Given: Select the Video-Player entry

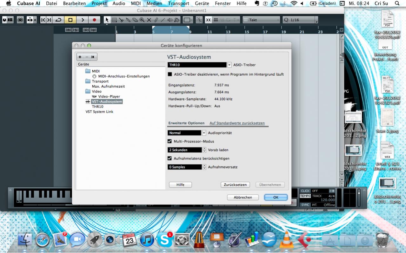Looking at the screenshot, I should (106, 97).
